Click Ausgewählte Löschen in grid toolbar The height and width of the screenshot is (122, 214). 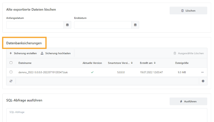(189, 53)
